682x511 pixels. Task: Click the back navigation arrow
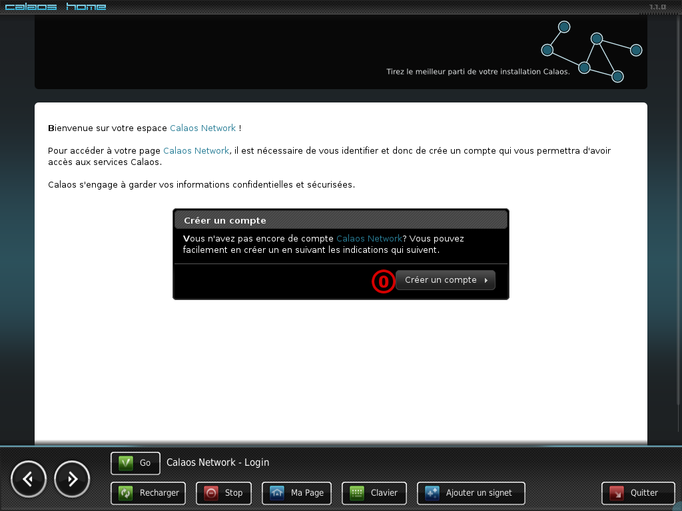(29, 479)
